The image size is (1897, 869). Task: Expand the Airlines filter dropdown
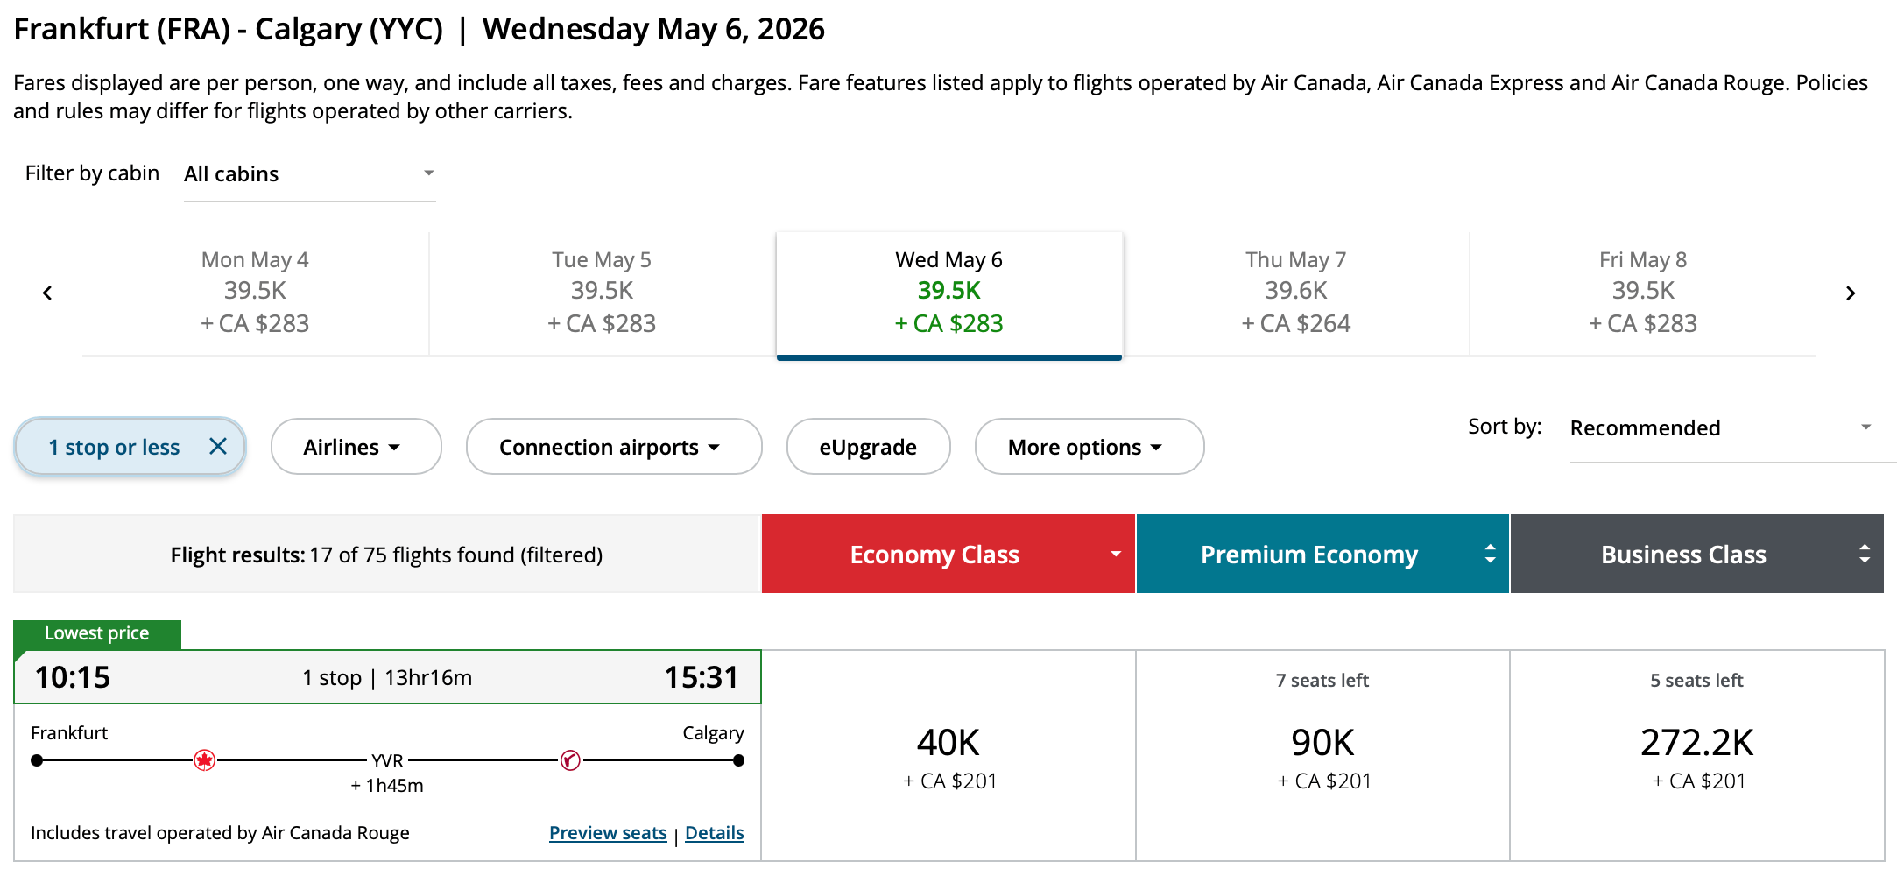(x=356, y=447)
